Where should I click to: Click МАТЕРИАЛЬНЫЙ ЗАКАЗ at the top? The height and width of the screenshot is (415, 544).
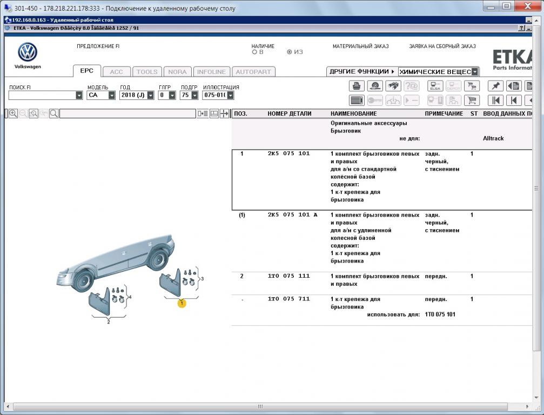click(361, 46)
